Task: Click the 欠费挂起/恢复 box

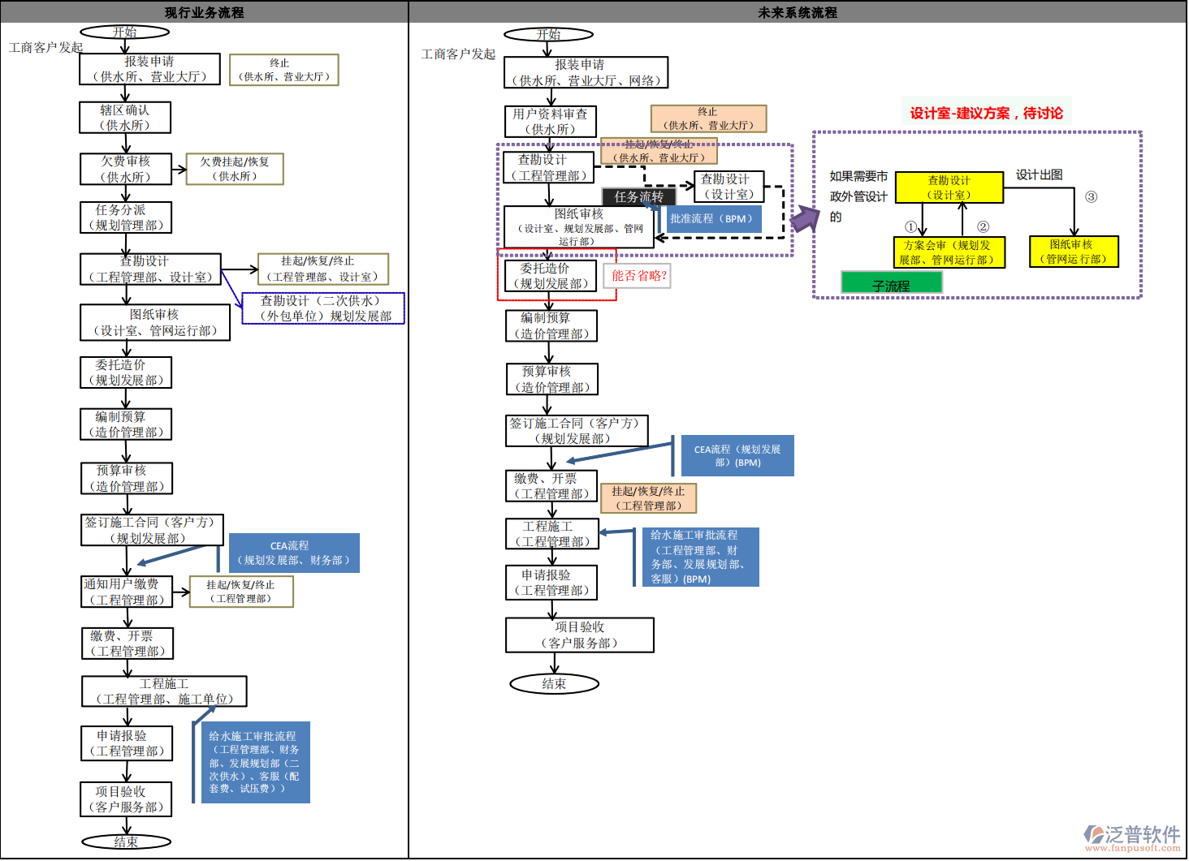Action: (235, 169)
